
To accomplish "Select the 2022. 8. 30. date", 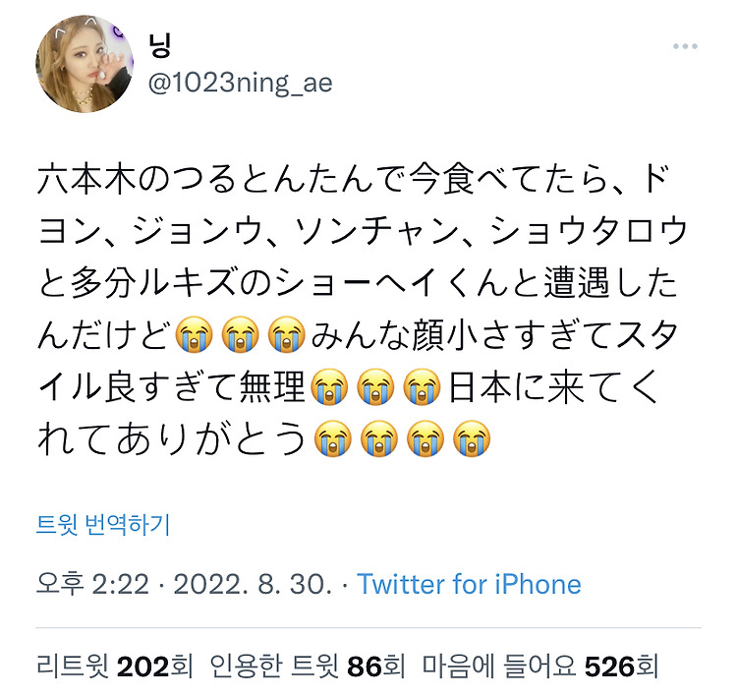I will coord(253,584).
